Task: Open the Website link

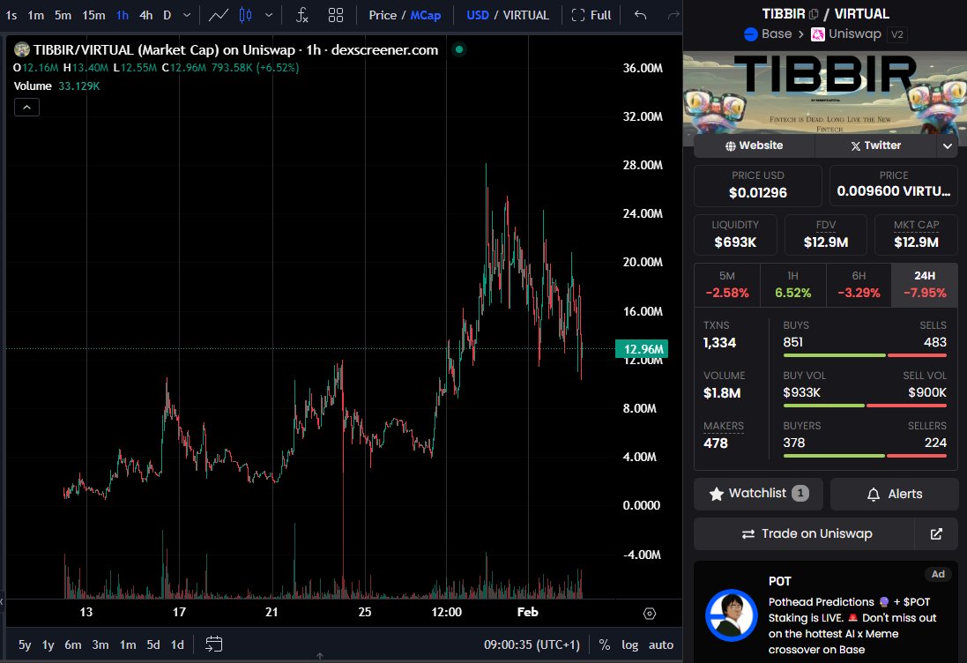Action: (x=755, y=145)
